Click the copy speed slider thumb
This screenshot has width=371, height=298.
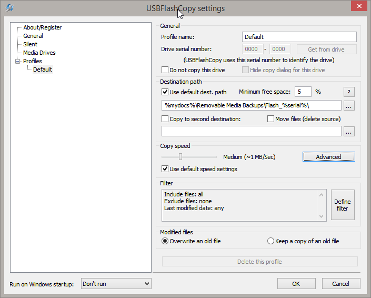click(x=181, y=157)
